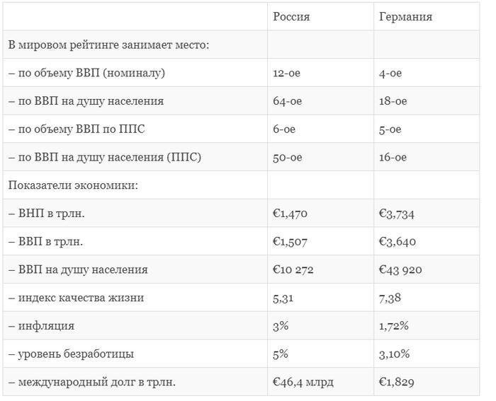The width and height of the screenshot is (496, 401).
Task: Click the '€46,4 млрд' debt cell
Action: click(303, 383)
